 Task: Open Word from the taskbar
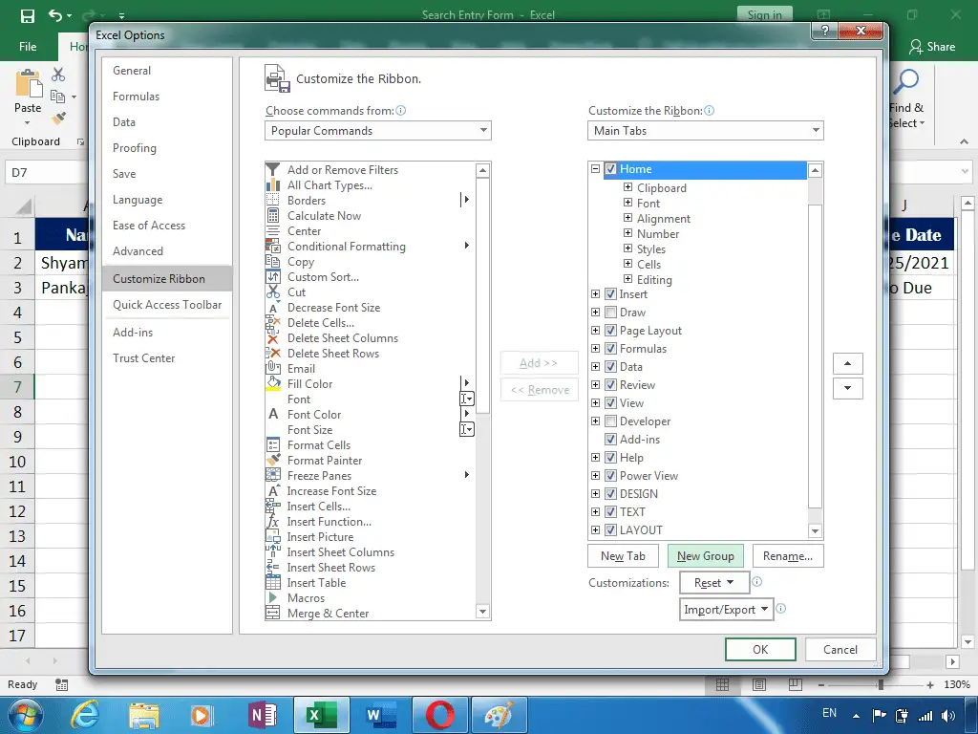380,715
